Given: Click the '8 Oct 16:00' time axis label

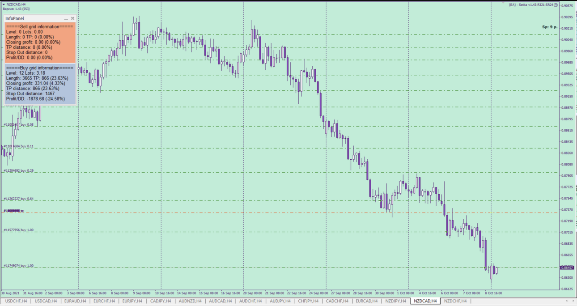Looking at the screenshot, I should point(493,293).
